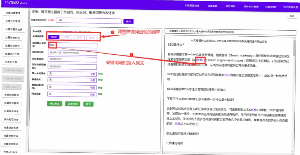
Task: Click the greyed 批量自媒体管理 sidebar button
Action: pos(12,70)
